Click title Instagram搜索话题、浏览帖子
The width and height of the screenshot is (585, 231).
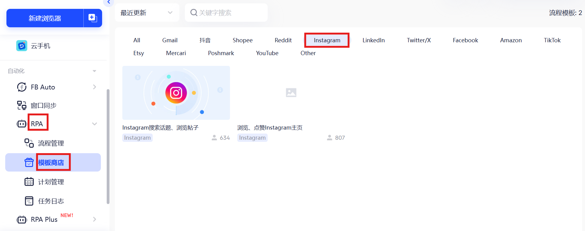(x=160, y=127)
